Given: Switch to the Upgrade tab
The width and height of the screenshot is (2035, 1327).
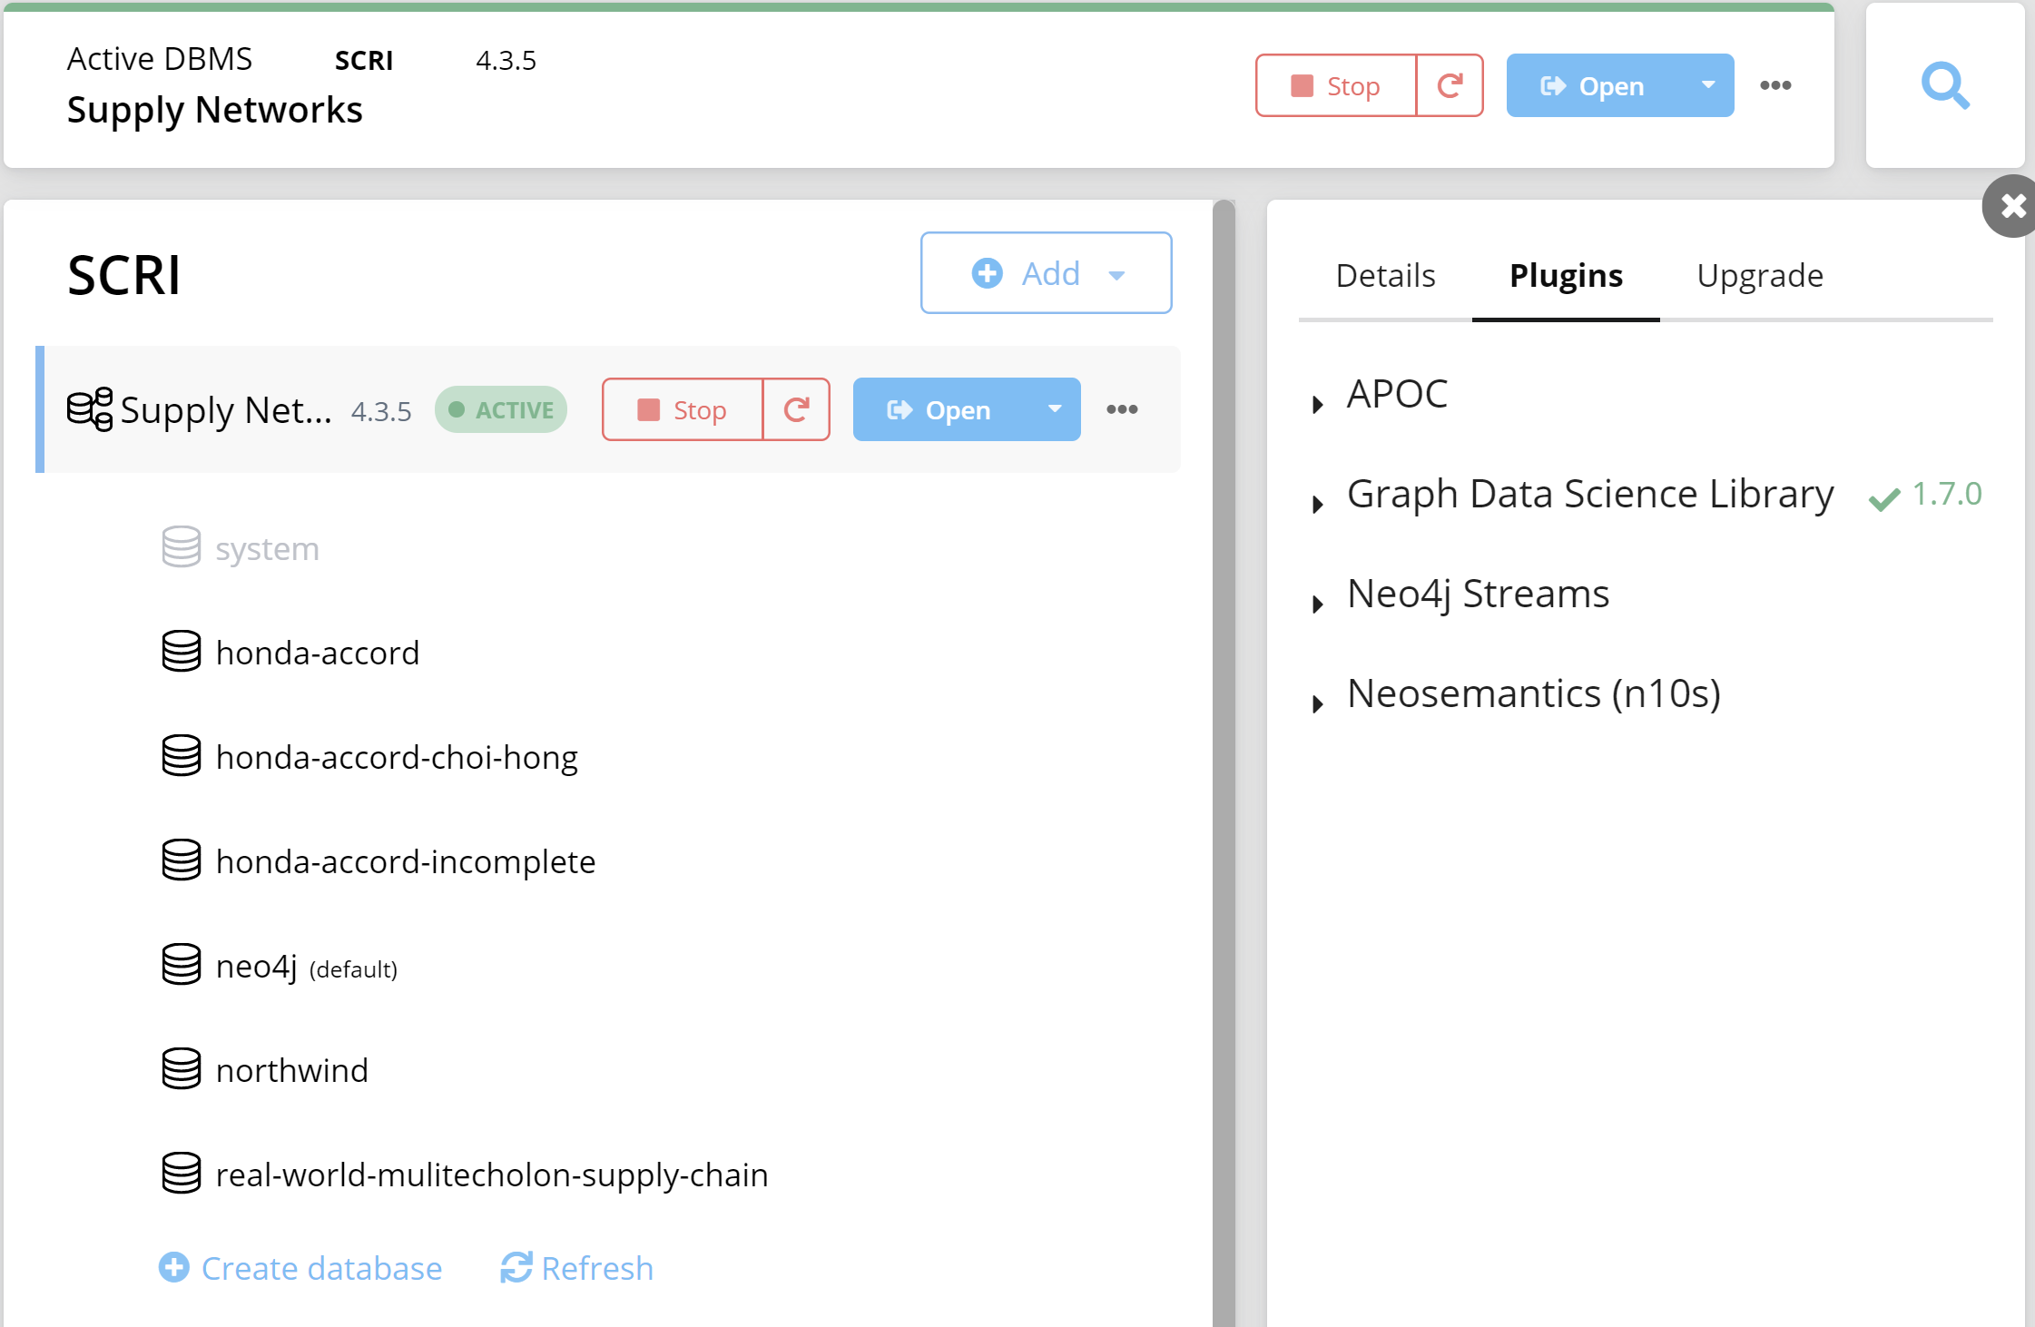Looking at the screenshot, I should 1760,275.
